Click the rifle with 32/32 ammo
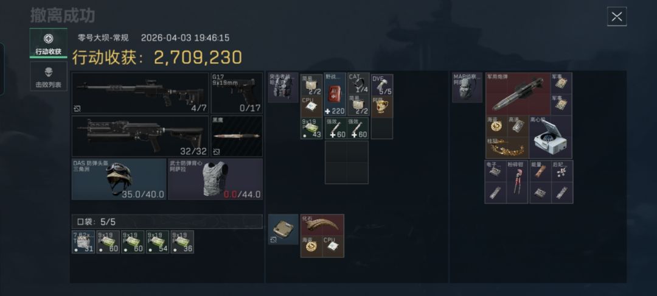The image size is (657, 296). (141, 136)
